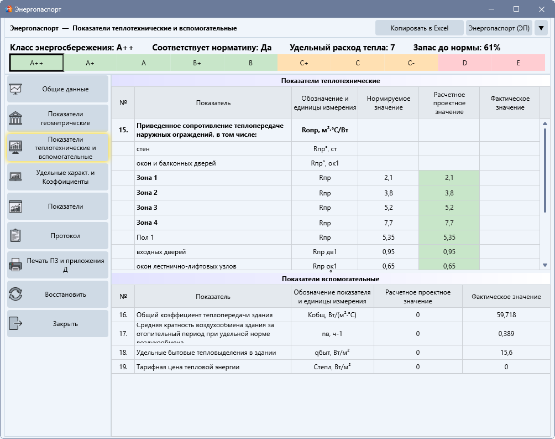Select the C+ energy class swatch

click(x=303, y=63)
